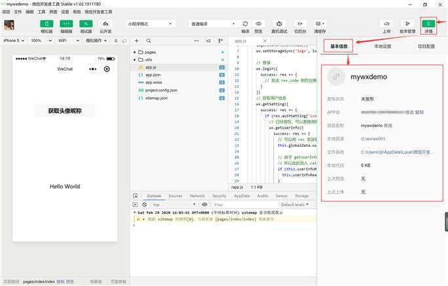Switch to the Network tab
Image resolution: width=448 pixels, height=286 pixels.
pos(197,196)
